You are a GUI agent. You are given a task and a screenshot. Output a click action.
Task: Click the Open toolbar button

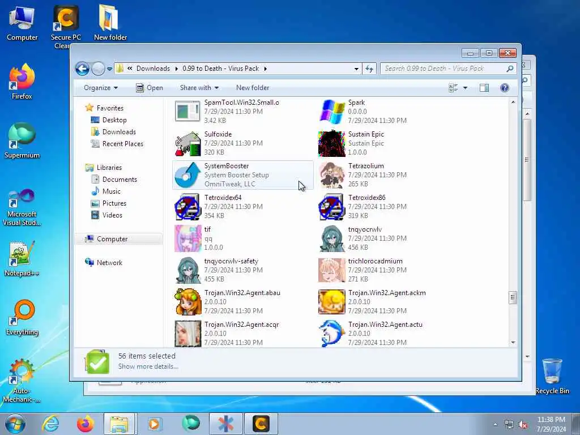pos(150,88)
